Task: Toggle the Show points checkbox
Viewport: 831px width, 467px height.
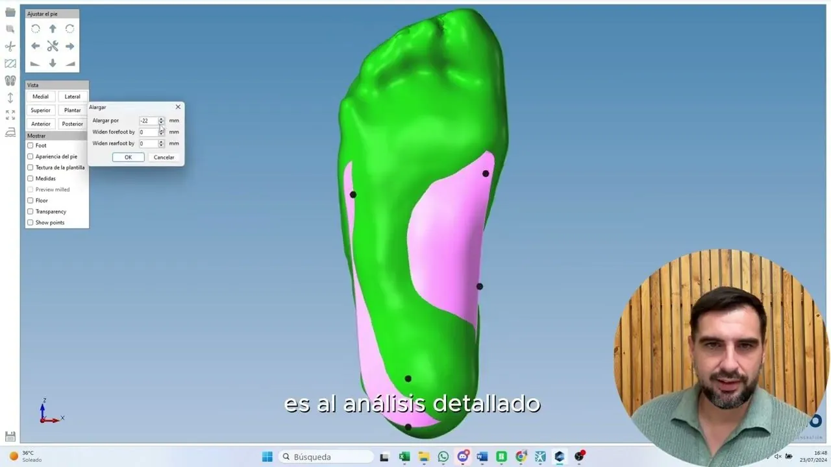Action: tap(30, 222)
